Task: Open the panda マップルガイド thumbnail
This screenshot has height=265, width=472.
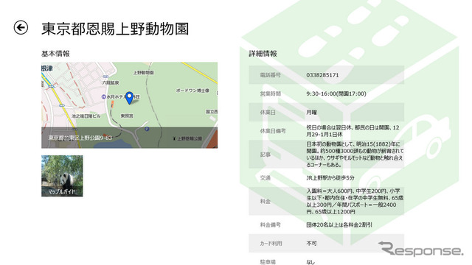Action: click(62, 176)
